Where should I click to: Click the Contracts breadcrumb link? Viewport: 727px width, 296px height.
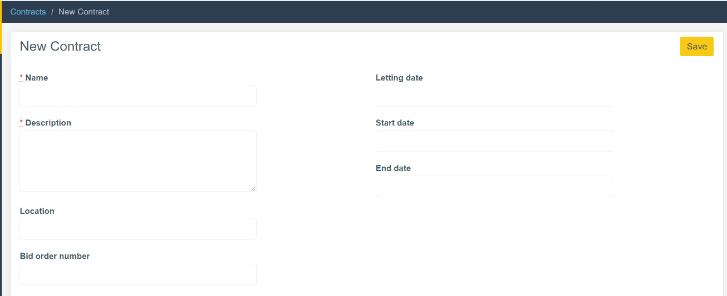click(x=28, y=12)
